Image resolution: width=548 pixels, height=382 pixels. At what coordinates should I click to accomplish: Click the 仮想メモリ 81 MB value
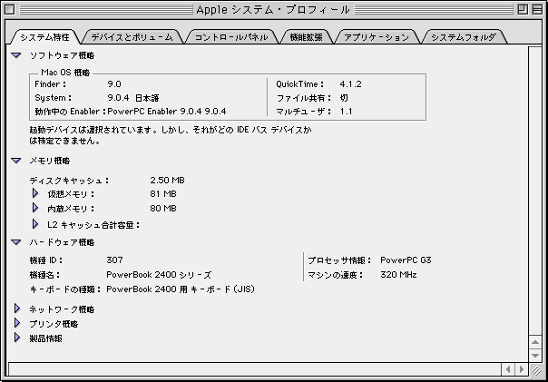tap(163, 194)
